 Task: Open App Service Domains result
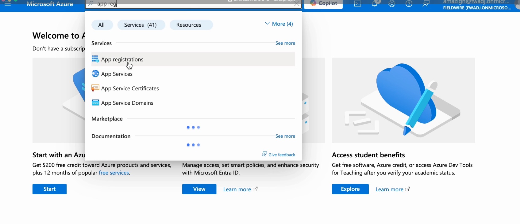pyautogui.click(x=193, y=103)
